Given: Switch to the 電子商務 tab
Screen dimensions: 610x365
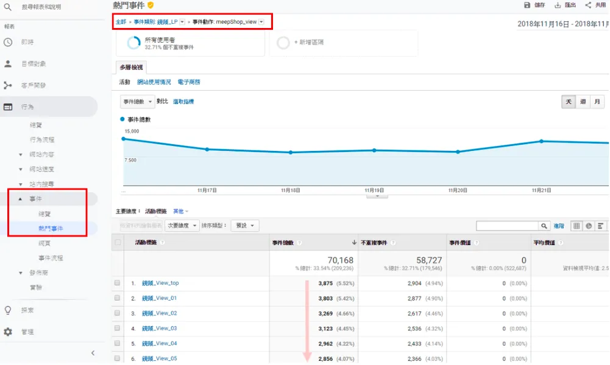Looking at the screenshot, I should [x=189, y=82].
